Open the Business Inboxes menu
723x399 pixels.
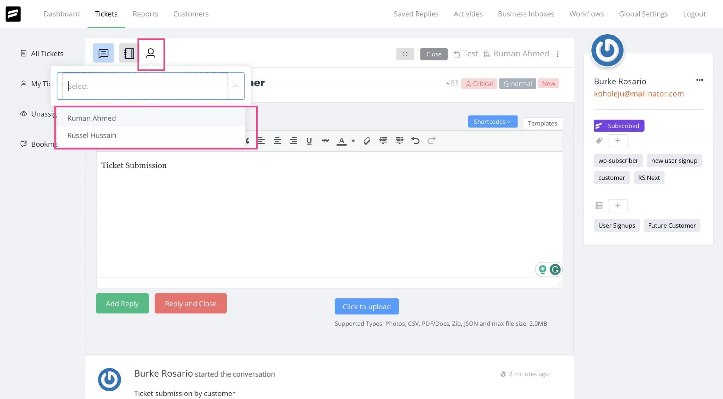526,14
